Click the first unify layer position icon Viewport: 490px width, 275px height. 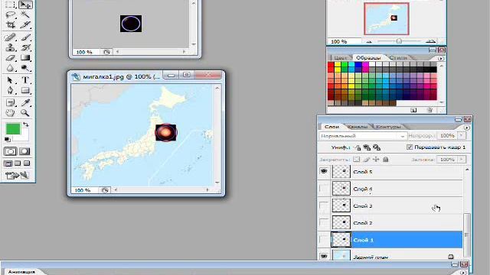pos(358,147)
